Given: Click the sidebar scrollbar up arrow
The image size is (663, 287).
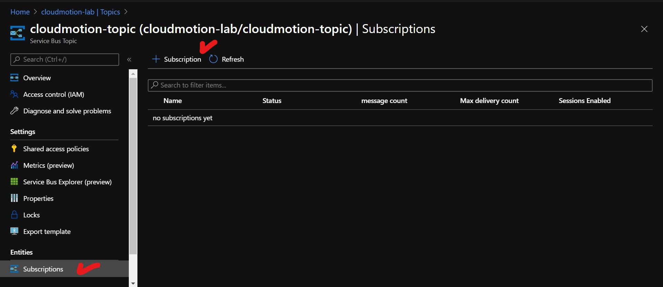Looking at the screenshot, I should [x=133, y=74].
